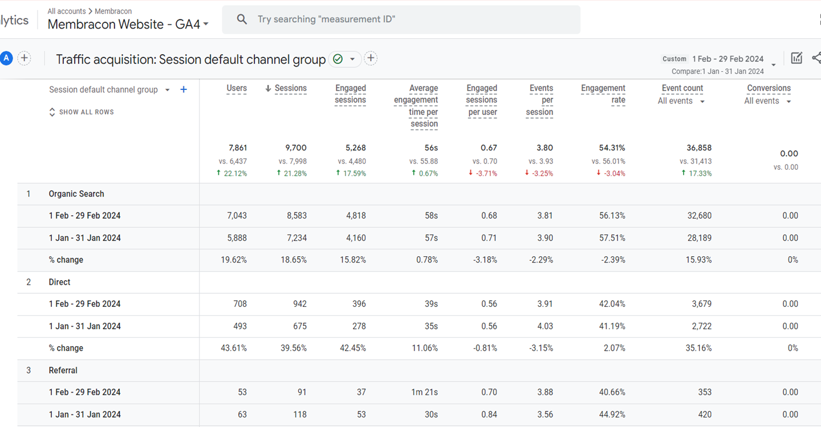The height and width of the screenshot is (427, 821).
Task: Sort by Engaged sessions per user header
Action: [482, 100]
